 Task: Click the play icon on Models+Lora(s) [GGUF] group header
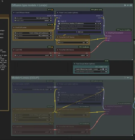coord(125,78)
